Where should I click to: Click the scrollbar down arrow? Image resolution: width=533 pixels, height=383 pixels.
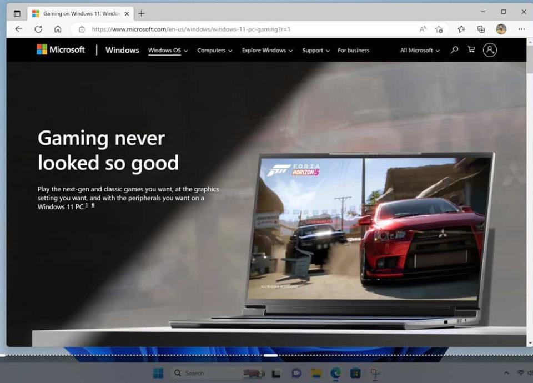(530, 343)
